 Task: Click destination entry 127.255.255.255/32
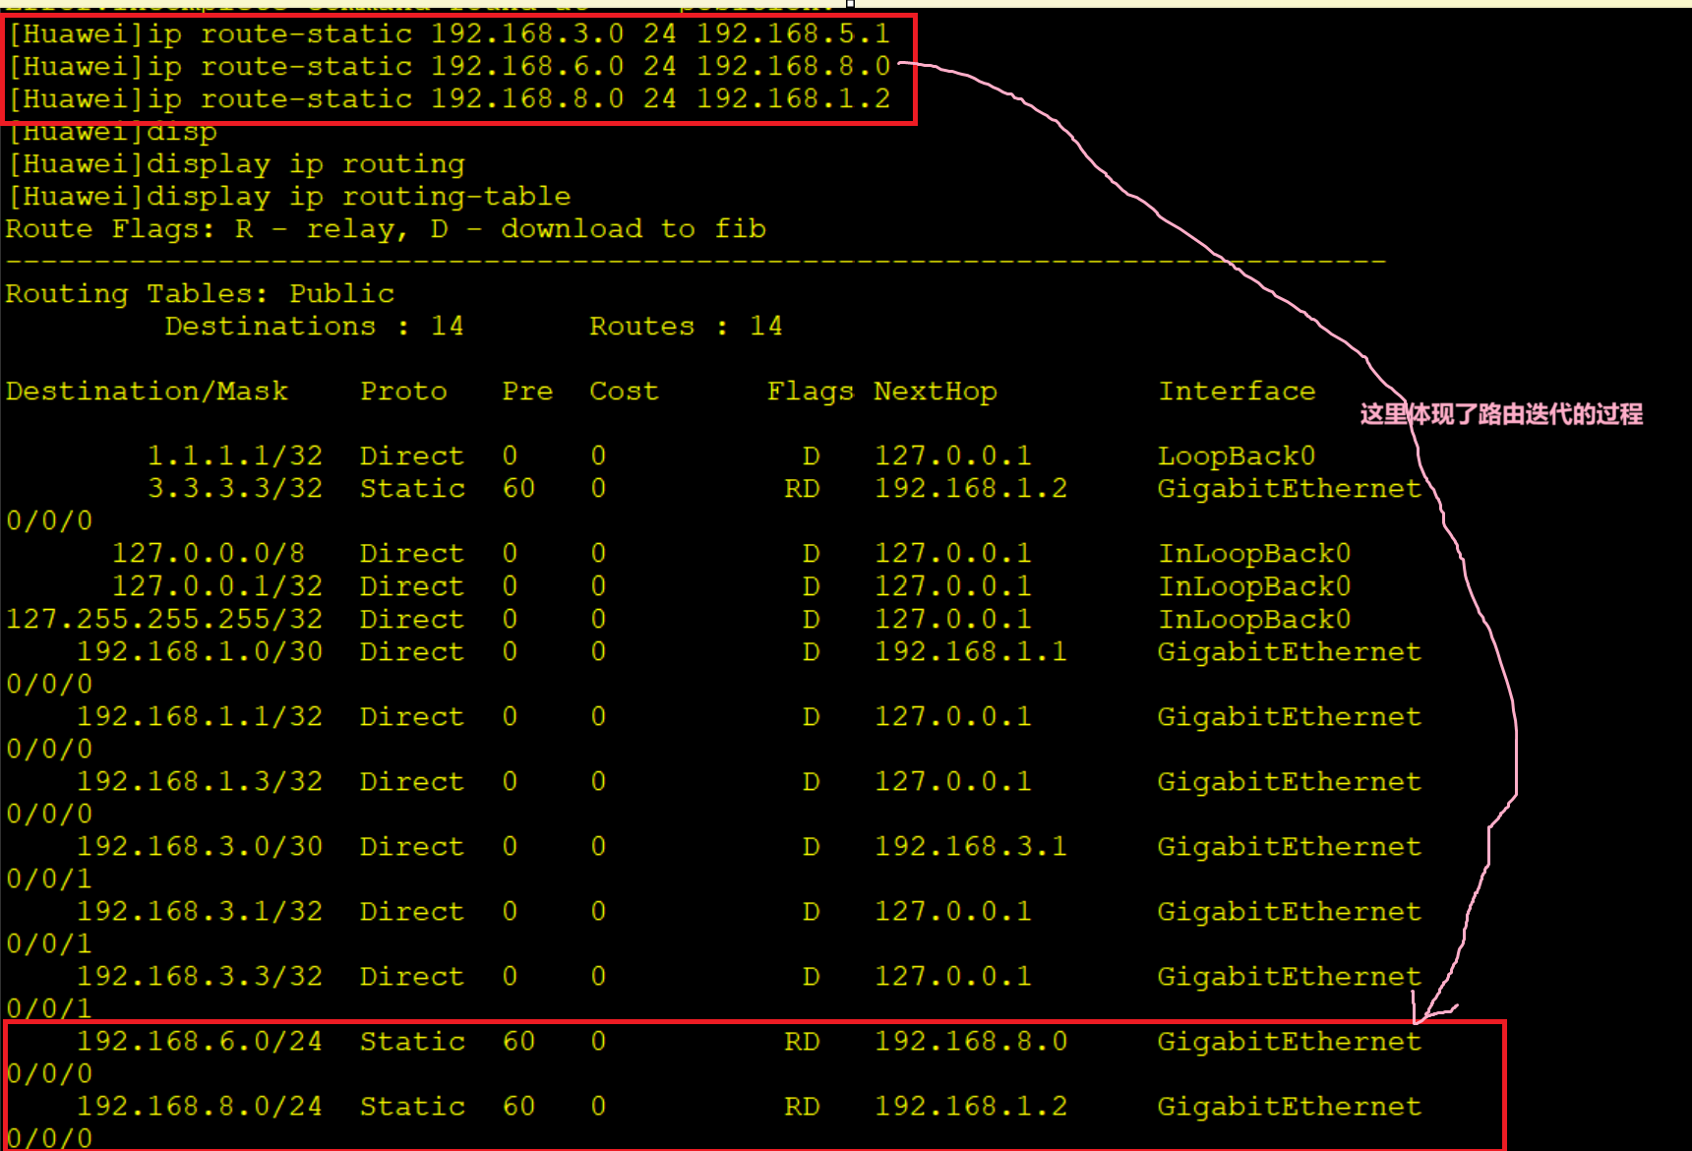(164, 619)
